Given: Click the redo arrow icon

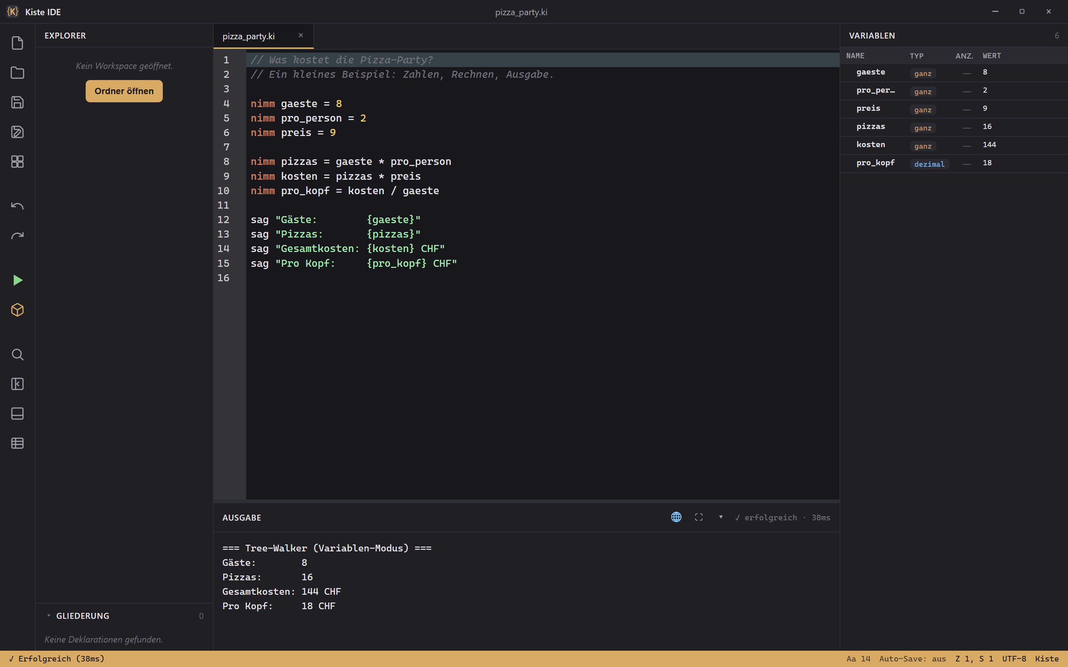Looking at the screenshot, I should click(17, 236).
